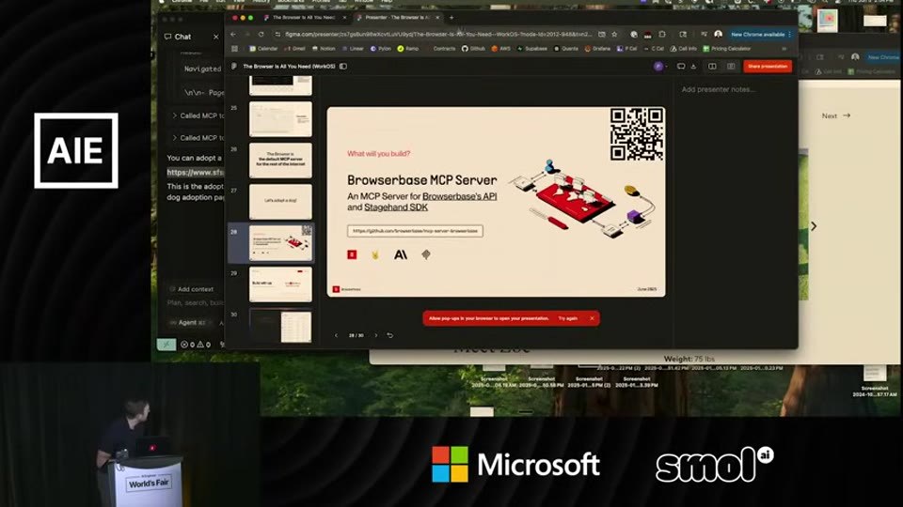Switch to The Browser Is All You Need tab
The height and width of the screenshot is (507, 903).
(304, 18)
